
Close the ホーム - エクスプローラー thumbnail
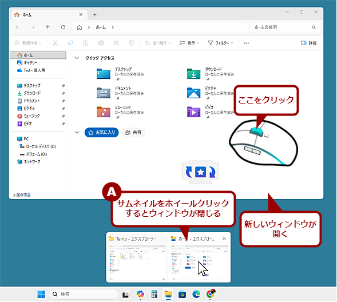click(x=224, y=239)
